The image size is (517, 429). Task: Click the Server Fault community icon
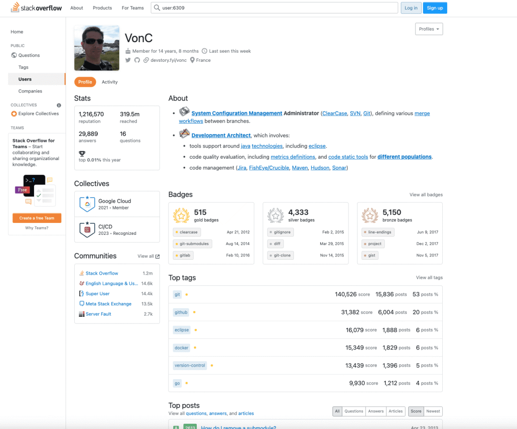tap(81, 314)
